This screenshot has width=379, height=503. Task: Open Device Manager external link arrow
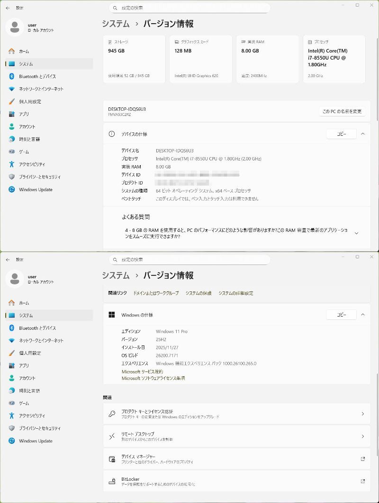point(362,459)
